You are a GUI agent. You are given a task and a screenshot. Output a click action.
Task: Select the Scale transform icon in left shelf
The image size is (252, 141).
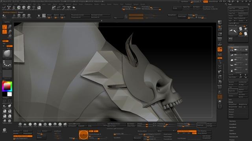[x=9, y=32]
